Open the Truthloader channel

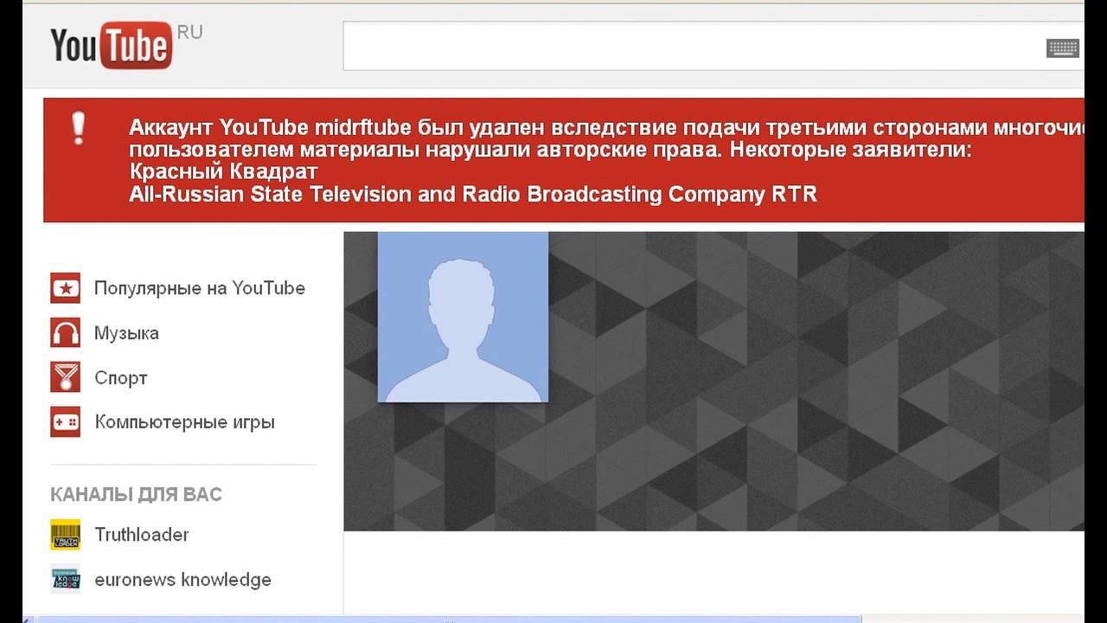coord(142,535)
